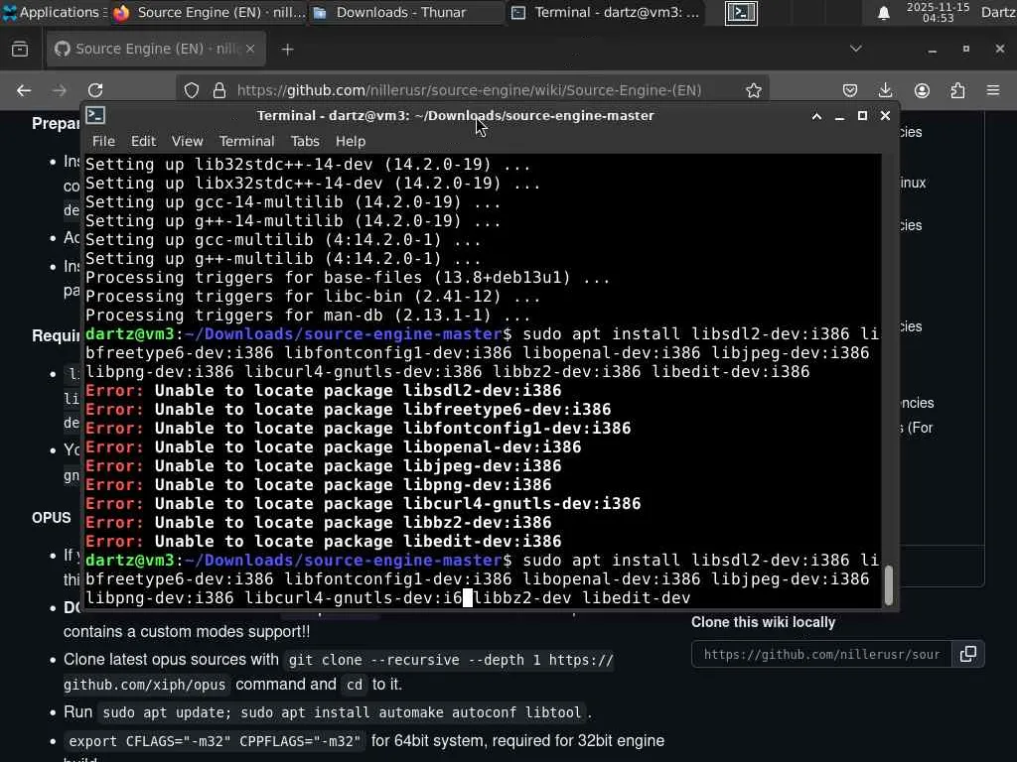Image resolution: width=1017 pixels, height=762 pixels.
Task: Open the terminal Terminal menu
Action: pyautogui.click(x=246, y=141)
